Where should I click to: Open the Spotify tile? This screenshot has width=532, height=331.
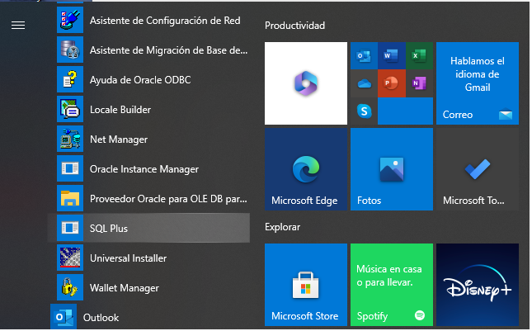click(392, 285)
